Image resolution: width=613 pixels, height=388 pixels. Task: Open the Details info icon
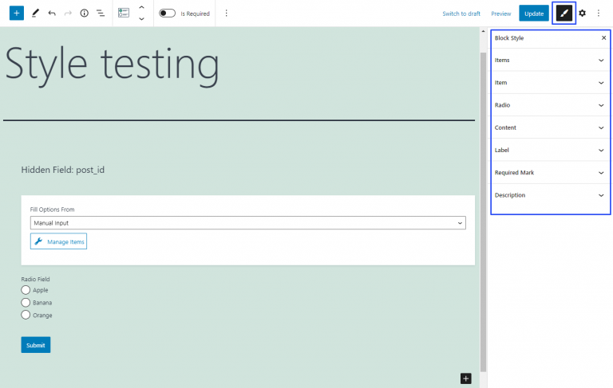pyautogui.click(x=84, y=14)
